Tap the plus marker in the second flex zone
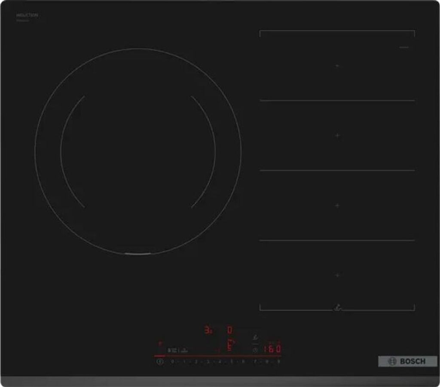 coord(337,136)
